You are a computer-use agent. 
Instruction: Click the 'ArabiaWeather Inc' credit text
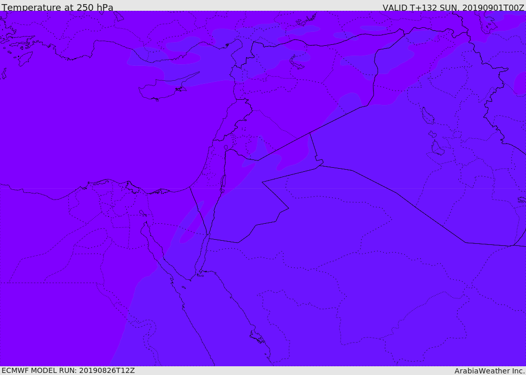(x=490, y=371)
